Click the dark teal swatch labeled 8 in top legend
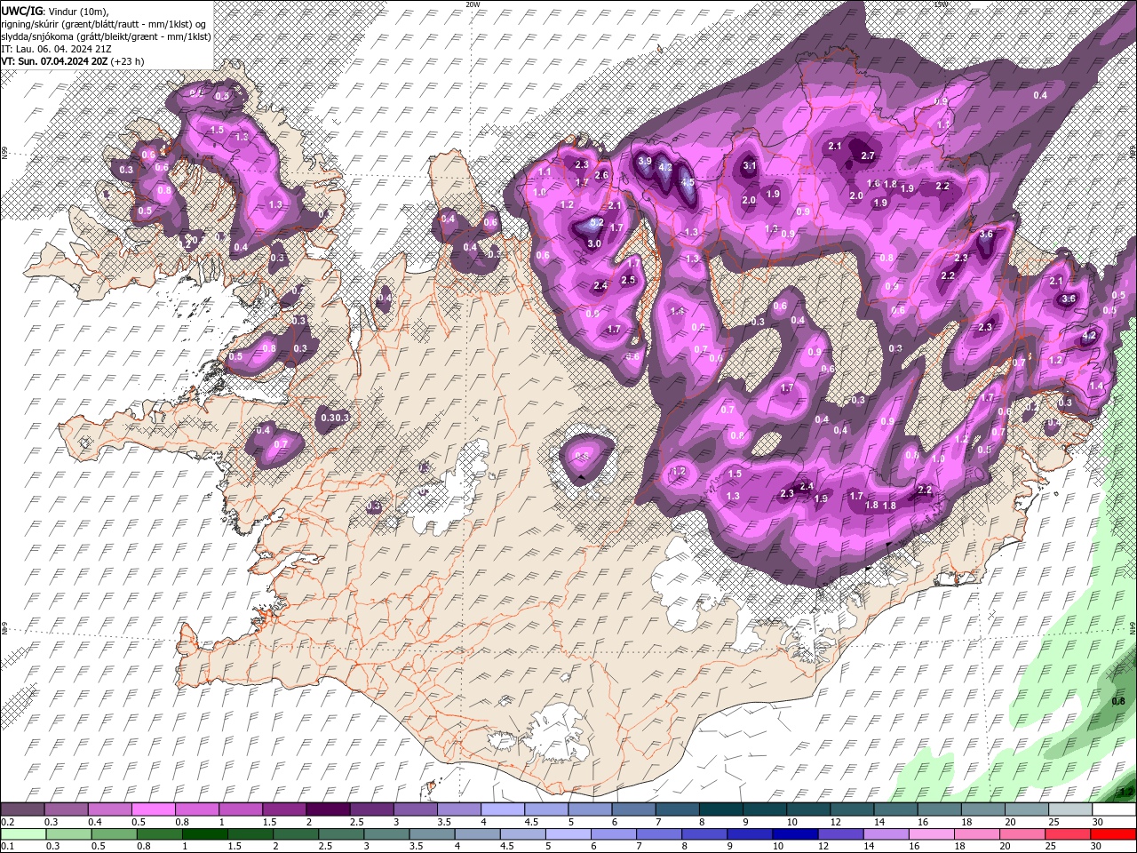Screen dimensions: 1137x853 coord(721,809)
